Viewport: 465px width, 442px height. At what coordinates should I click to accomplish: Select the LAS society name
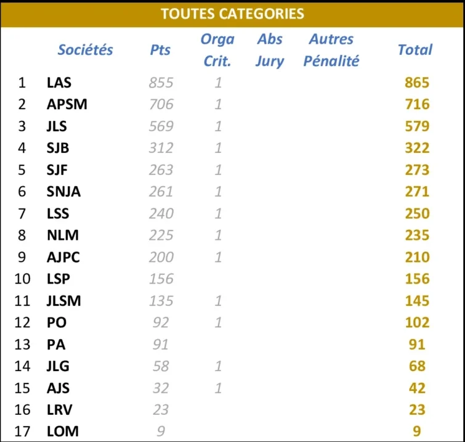click(59, 83)
